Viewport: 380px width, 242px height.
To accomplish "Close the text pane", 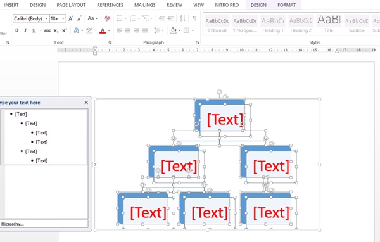I will [x=86, y=103].
